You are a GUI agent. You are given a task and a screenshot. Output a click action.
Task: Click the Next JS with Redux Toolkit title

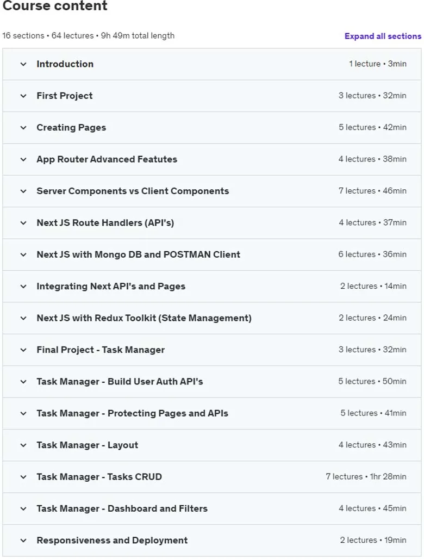tap(144, 318)
